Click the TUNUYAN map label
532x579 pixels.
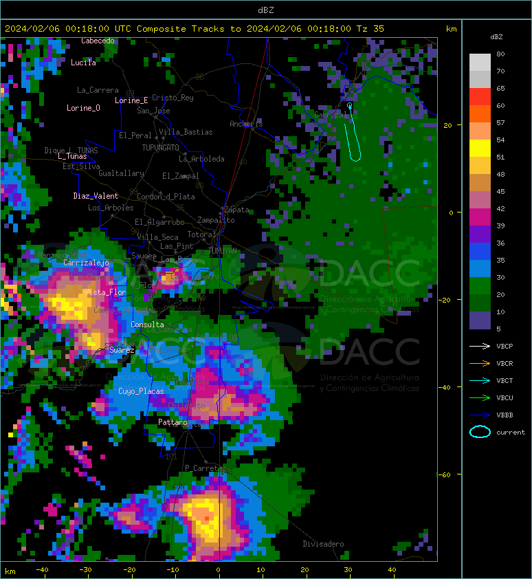223,251
